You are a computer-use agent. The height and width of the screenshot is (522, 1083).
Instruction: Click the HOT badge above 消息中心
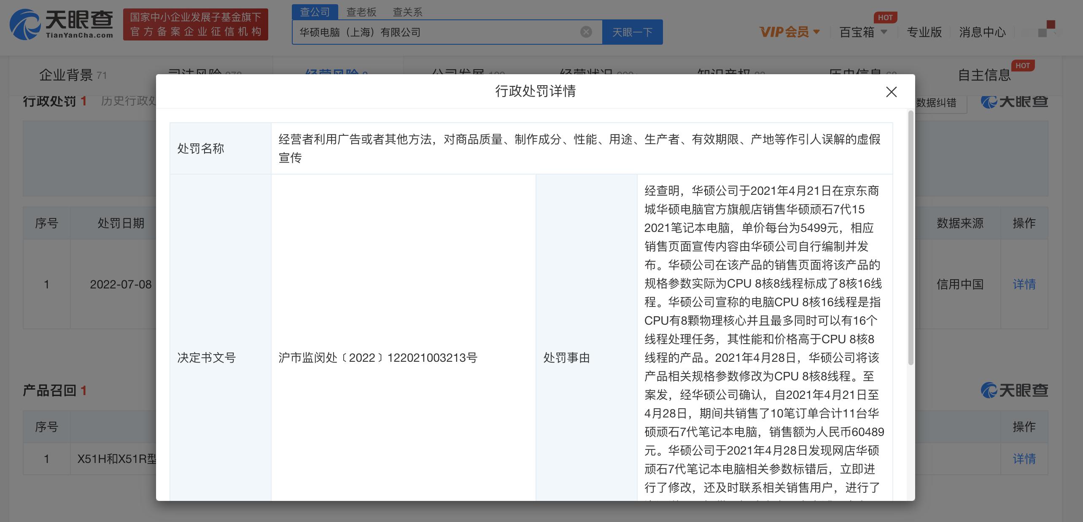pyautogui.click(x=886, y=17)
